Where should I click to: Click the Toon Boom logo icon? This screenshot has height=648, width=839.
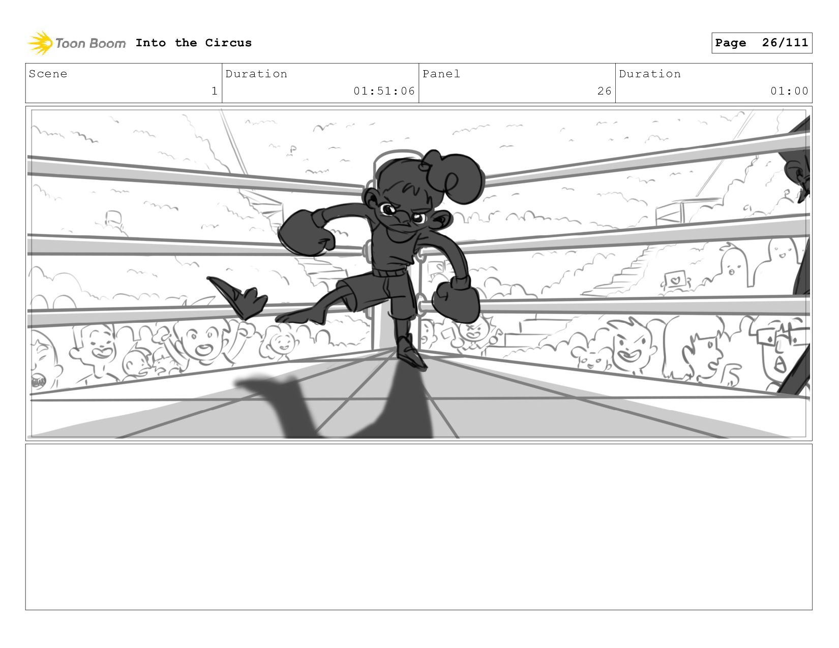pos(40,43)
